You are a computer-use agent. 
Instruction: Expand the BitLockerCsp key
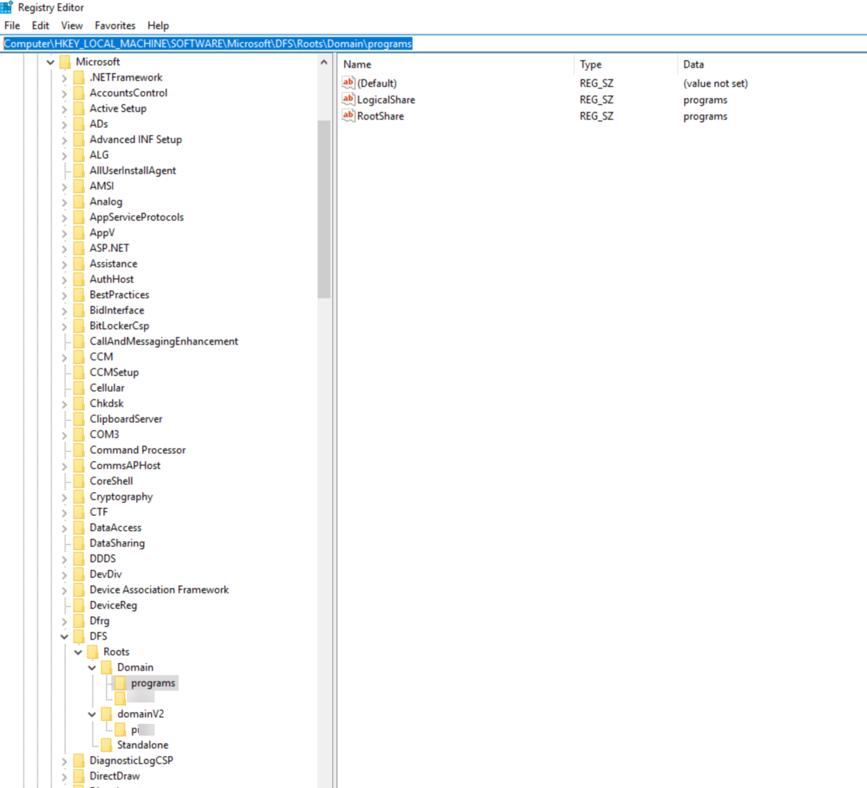[64, 326]
